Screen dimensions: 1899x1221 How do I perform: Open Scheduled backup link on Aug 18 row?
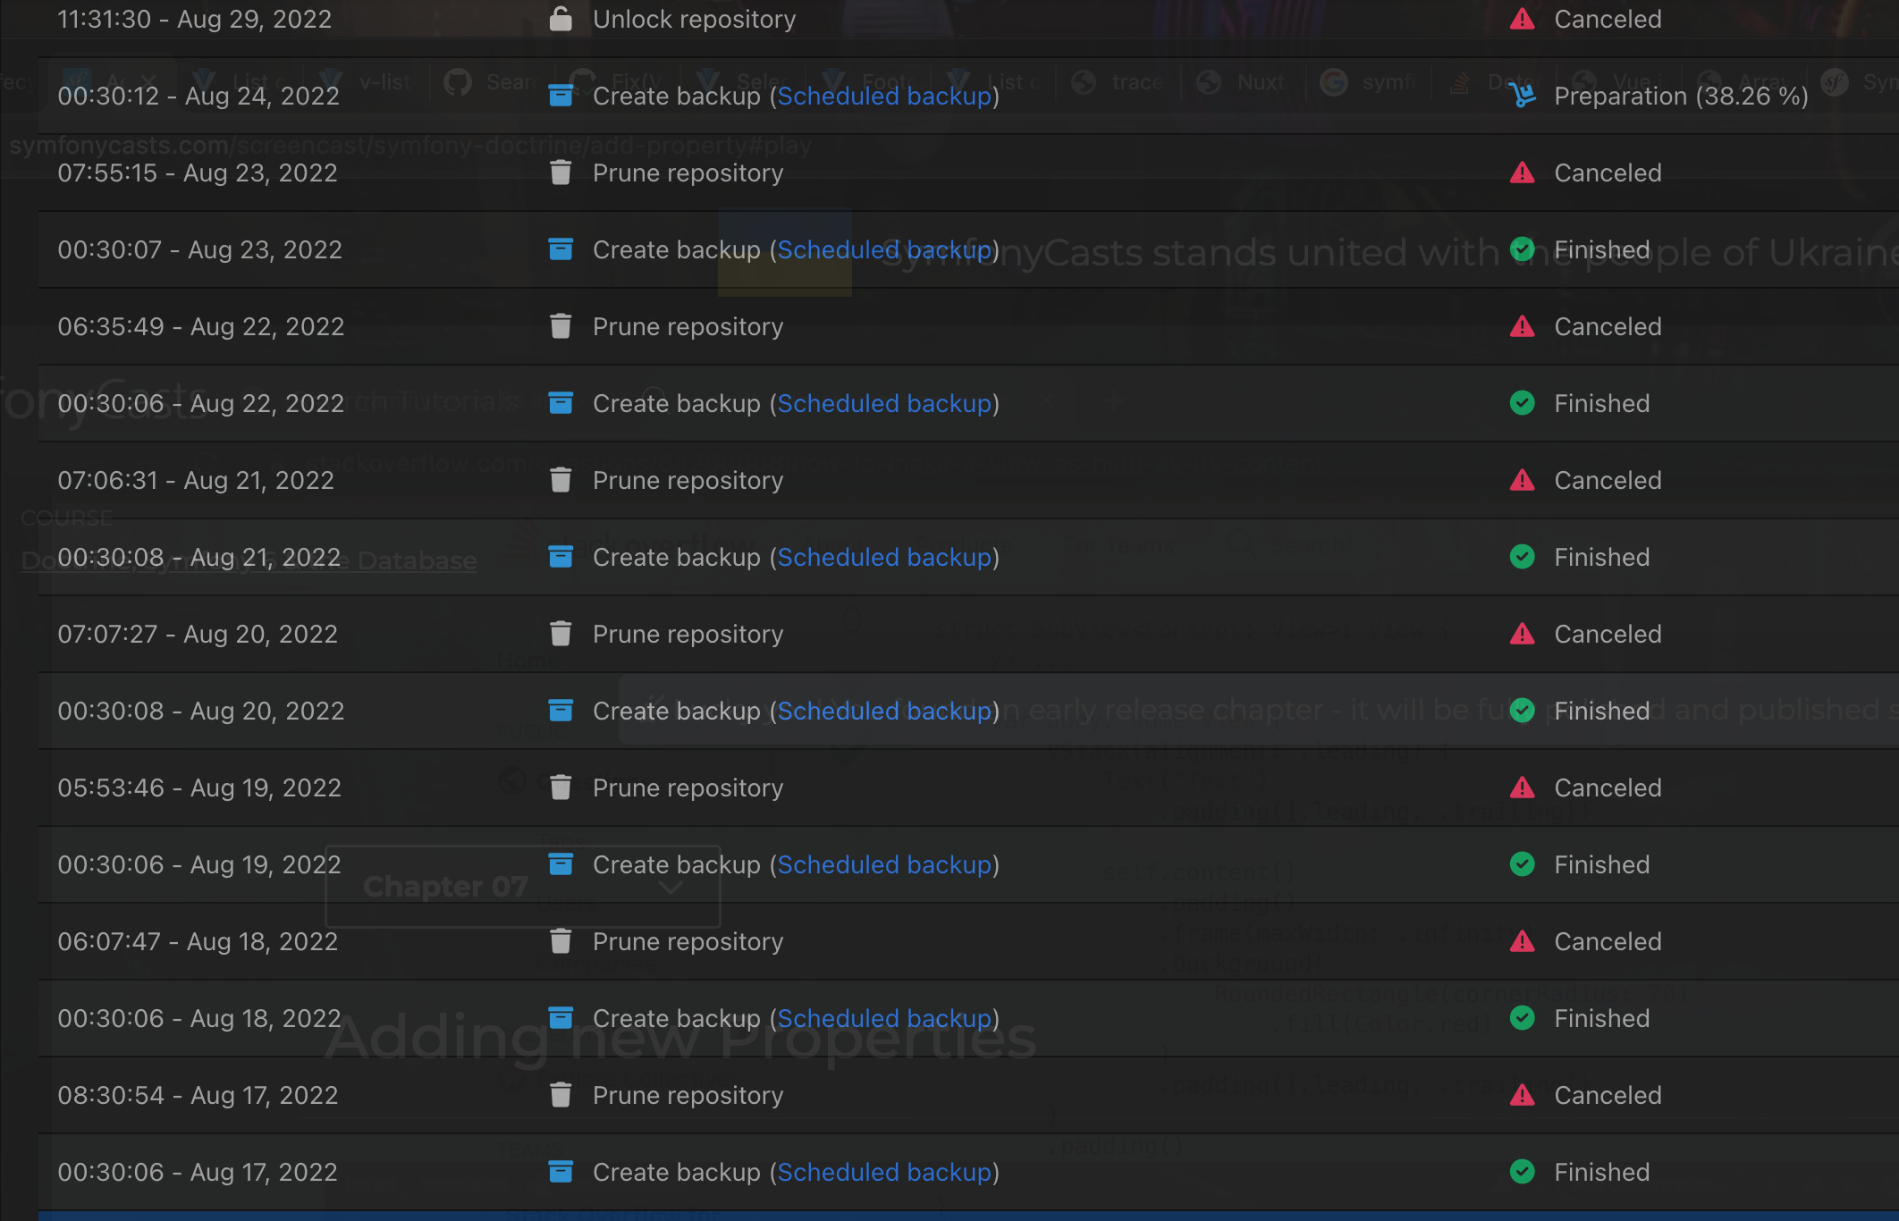point(884,1018)
